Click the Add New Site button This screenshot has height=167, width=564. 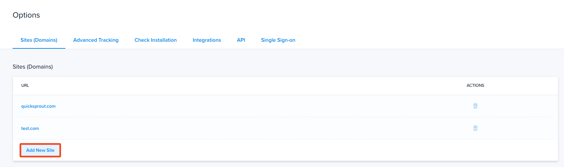[40, 150]
